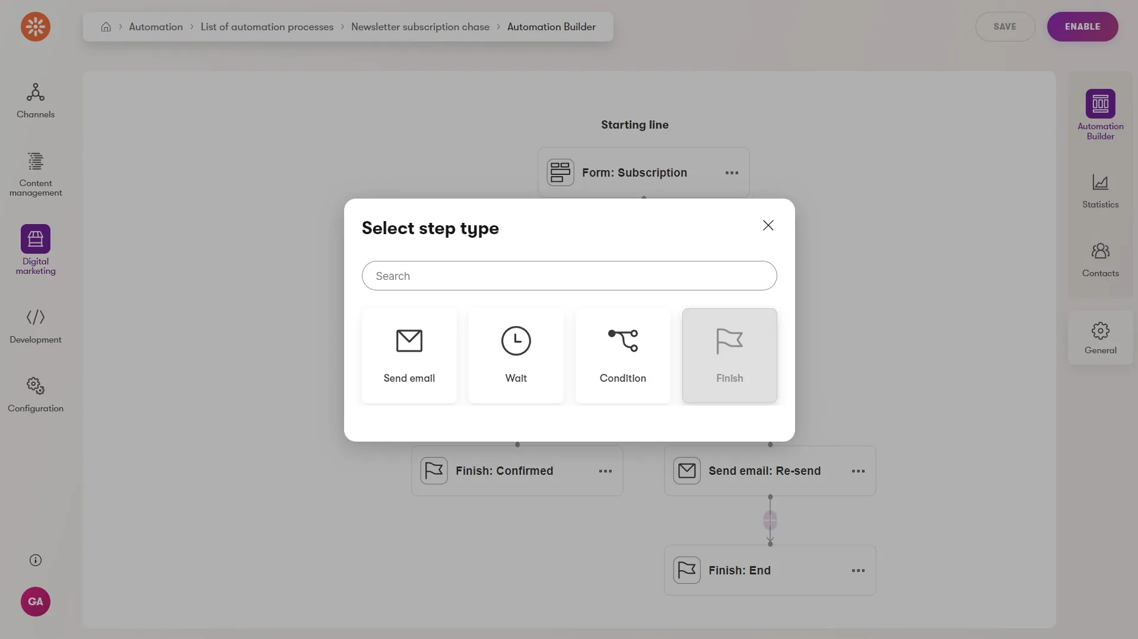Go to List of automation processes breadcrumb
Image resolution: width=1138 pixels, height=639 pixels.
point(267,27)
